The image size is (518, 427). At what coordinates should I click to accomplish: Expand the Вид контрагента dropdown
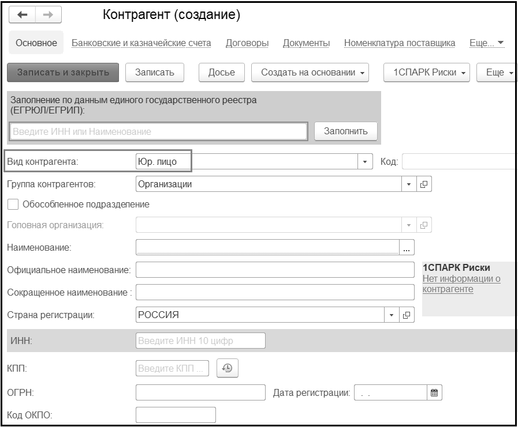point(365,162)
